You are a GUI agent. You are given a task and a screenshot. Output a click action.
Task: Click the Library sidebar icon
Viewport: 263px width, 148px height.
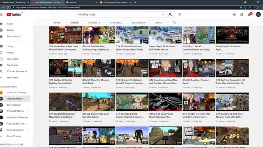1,46
